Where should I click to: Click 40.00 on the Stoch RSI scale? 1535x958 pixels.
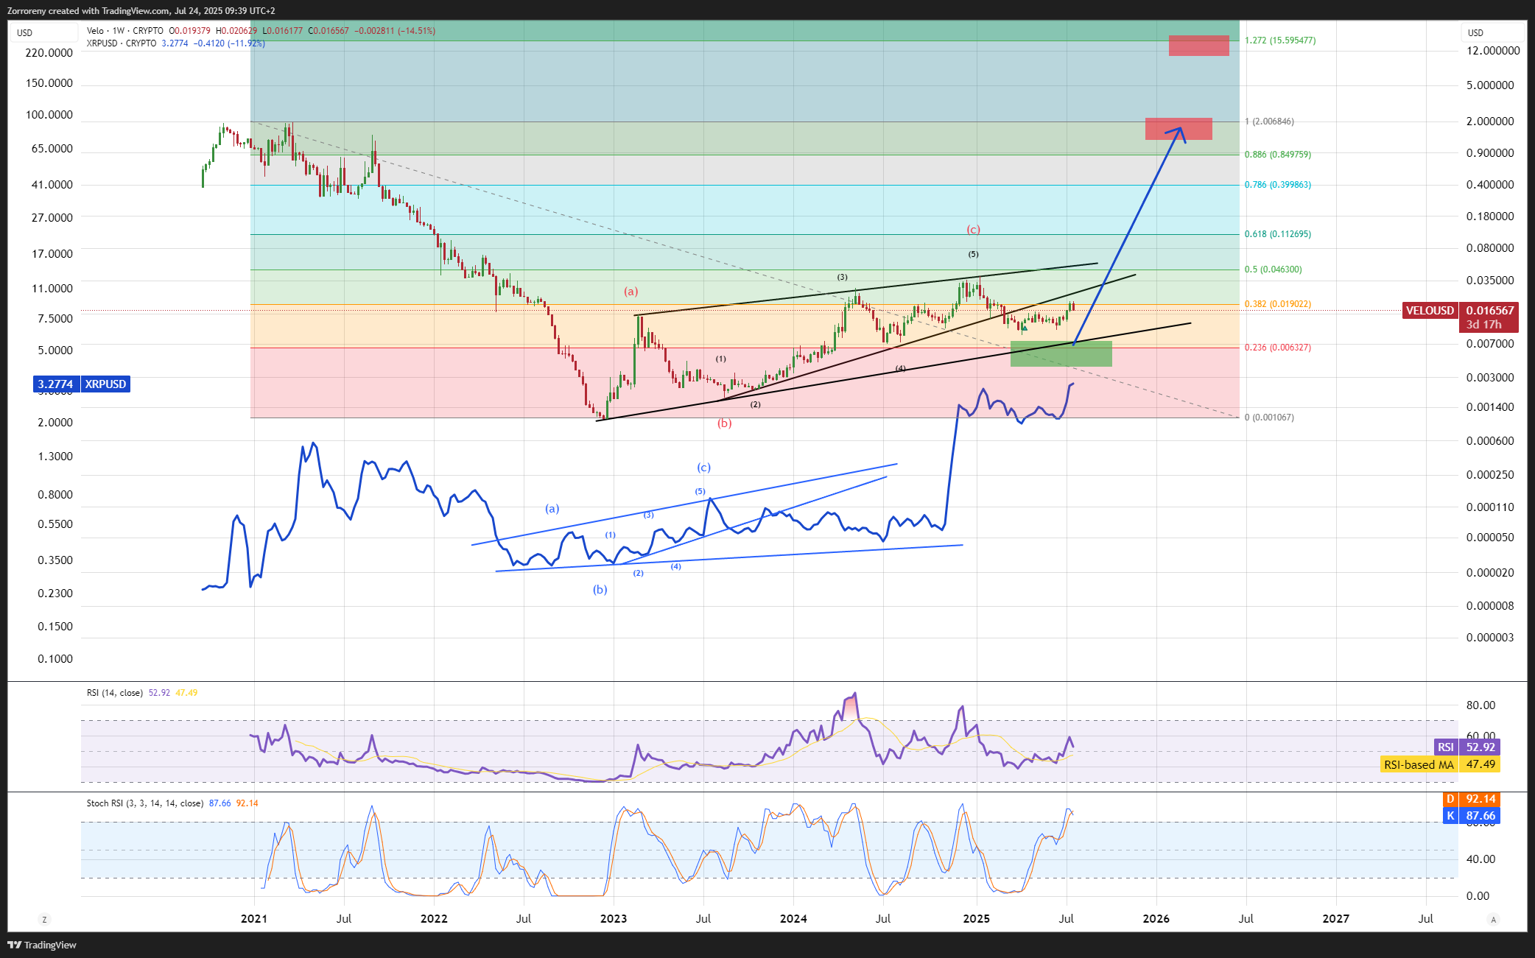click(x=1480, y=859)
